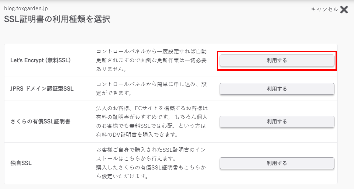
Task: Select 利用する for さくらの有償SSL証明書
Action: click(277, 122)
